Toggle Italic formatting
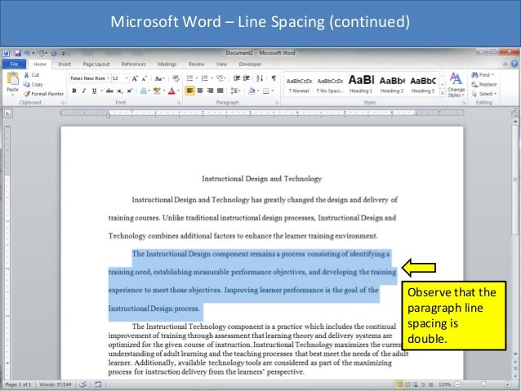Screen dimensions: 521x391 pyautogui.click(x=84, y=91)
